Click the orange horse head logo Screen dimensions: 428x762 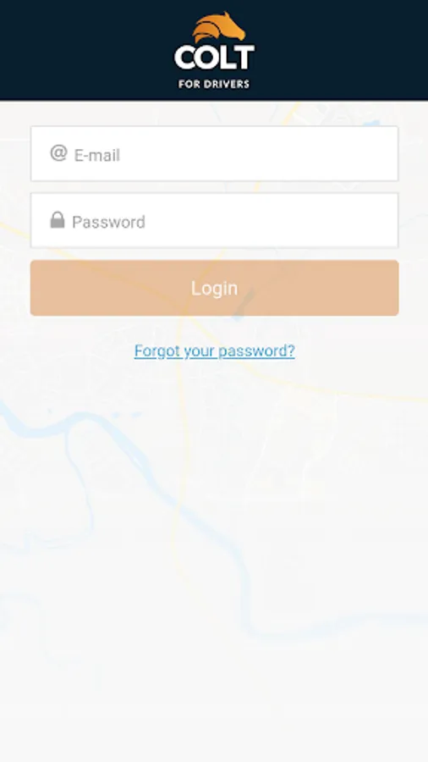click(219, 27)
